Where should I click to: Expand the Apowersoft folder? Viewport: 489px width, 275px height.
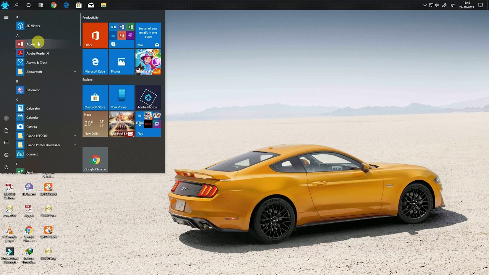[46, 72]
